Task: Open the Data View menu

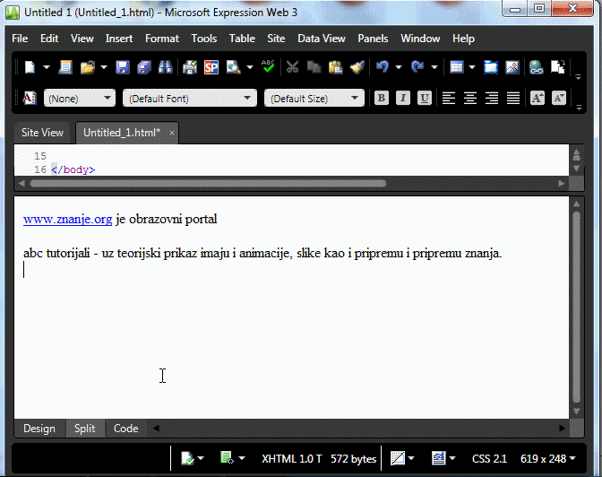Action: 321,39
